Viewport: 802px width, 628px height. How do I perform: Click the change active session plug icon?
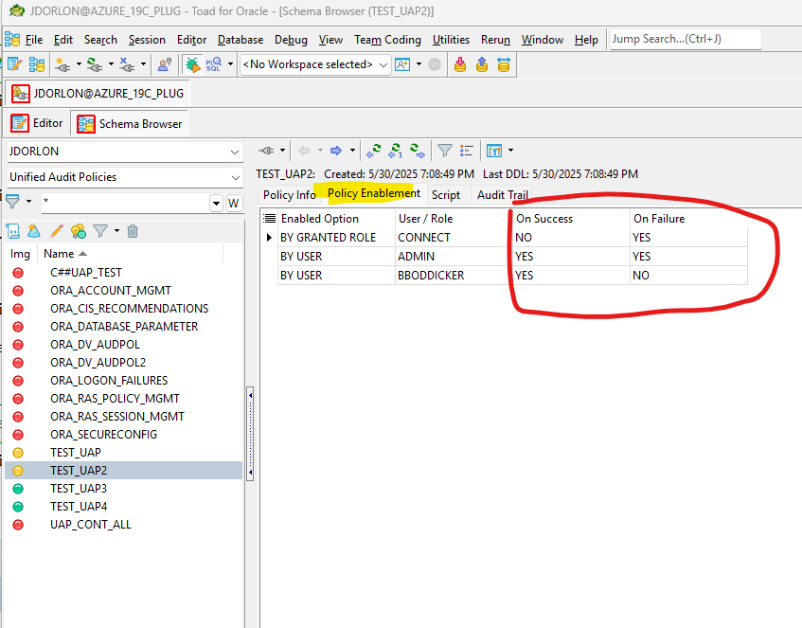266,151
